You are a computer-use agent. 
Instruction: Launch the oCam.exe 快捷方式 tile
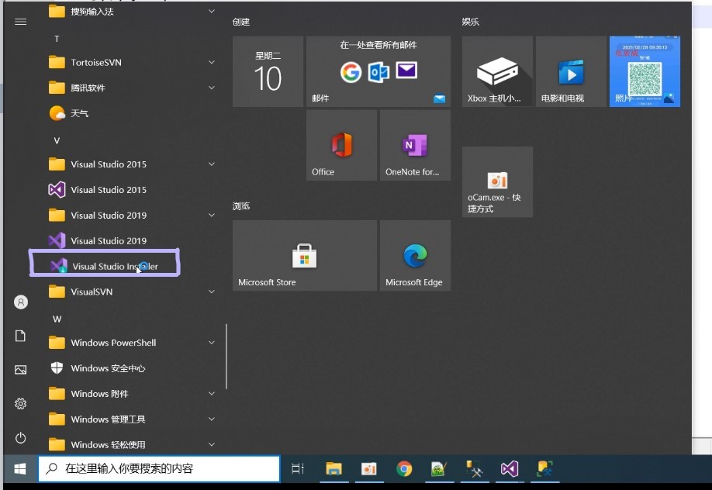tap(496, 181)
